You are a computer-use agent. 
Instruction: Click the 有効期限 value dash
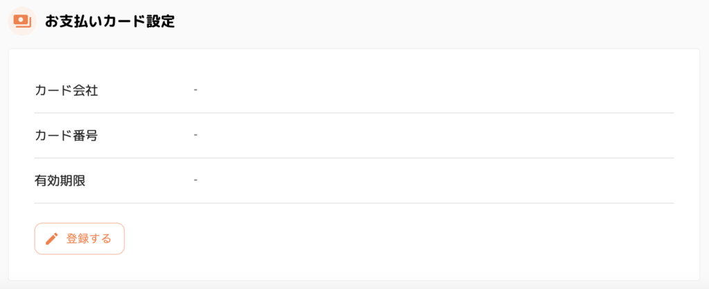[x=196, y=179]
